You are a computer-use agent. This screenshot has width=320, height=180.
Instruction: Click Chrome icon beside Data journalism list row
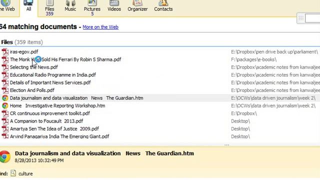pos(5,98)
